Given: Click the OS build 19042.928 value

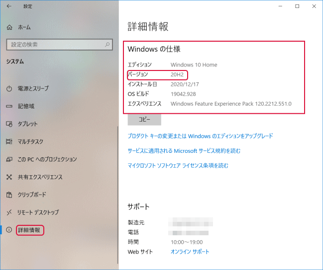Looking at the screenshot, I should click(x=183, y=94).
